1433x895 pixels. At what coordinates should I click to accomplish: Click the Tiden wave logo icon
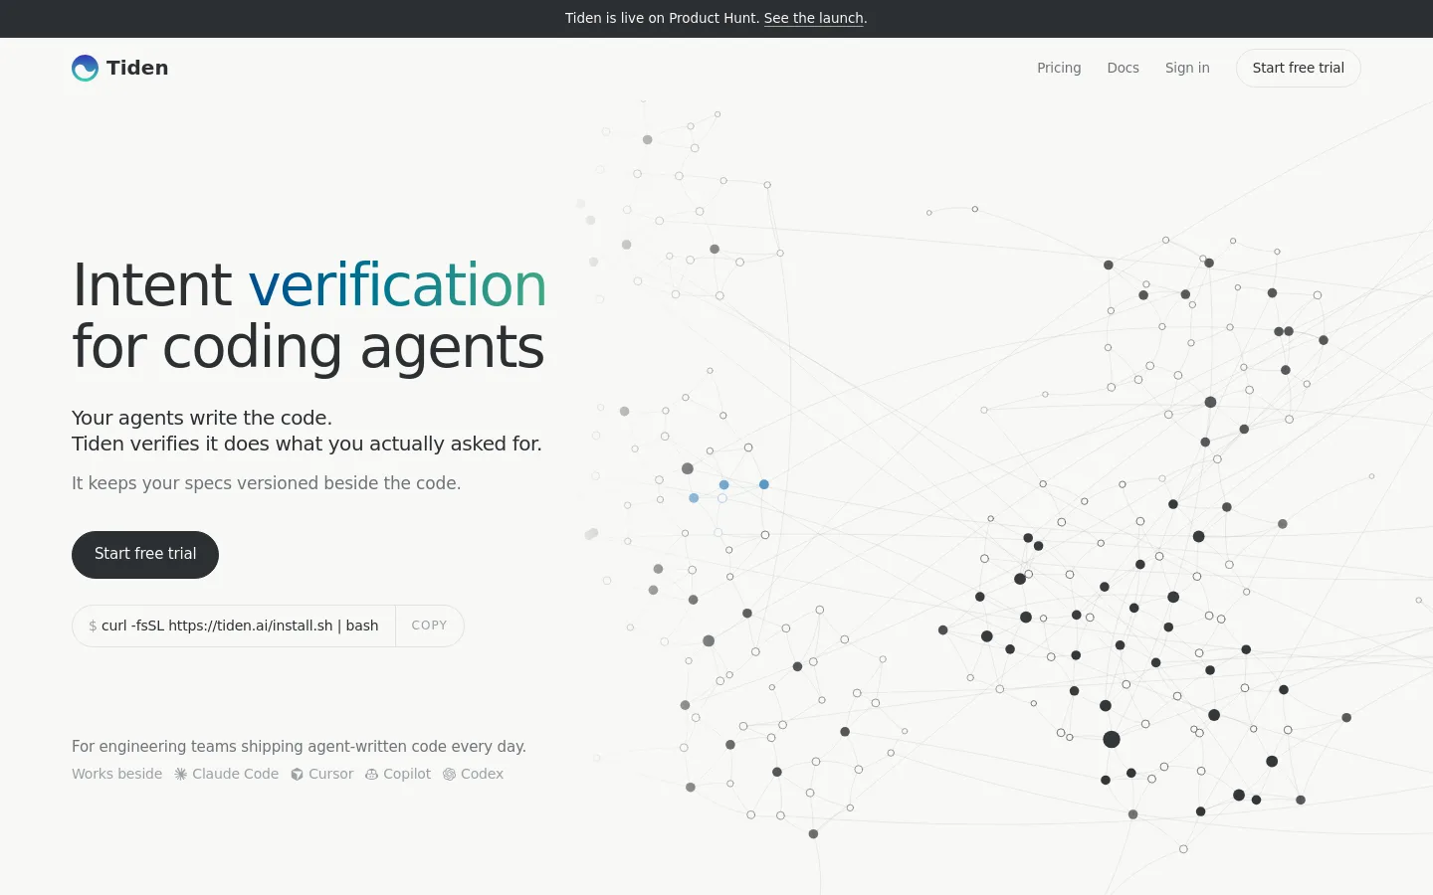pyautogui.click(x=86, y=68)
